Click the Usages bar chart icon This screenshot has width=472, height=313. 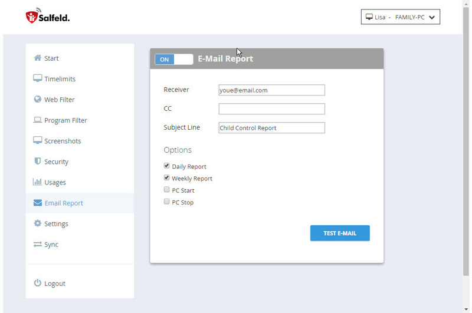coord(37,182)
